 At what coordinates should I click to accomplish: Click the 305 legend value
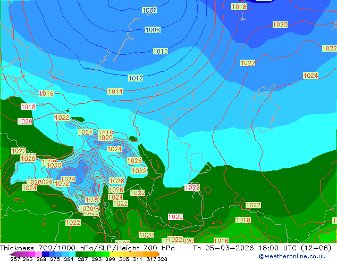pyautogui.click(x=124, y=259)
